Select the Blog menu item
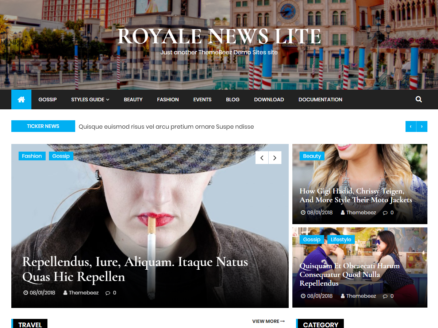438x328 pixels. 233,99
